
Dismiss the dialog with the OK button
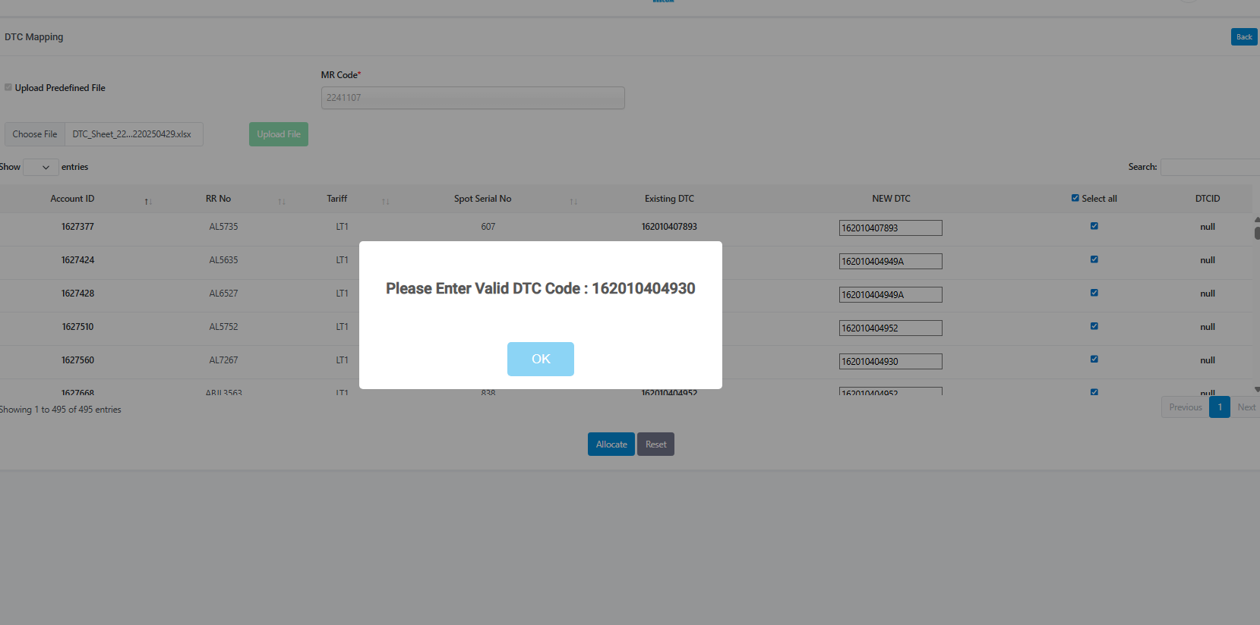point(541,359)
